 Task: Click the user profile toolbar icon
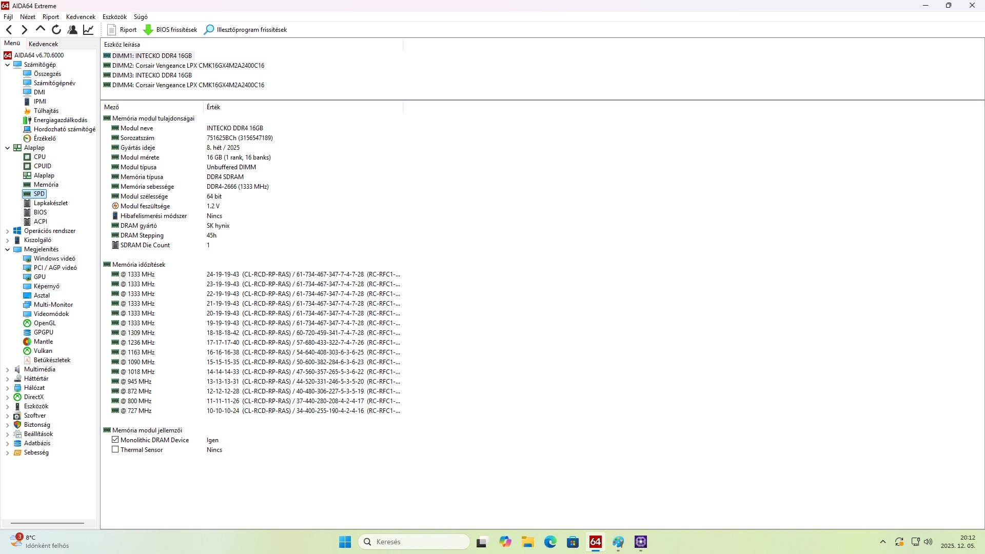tap(72, 30)
